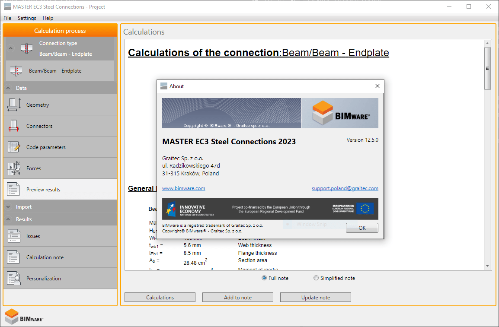This screenshot has width=499, height=327.
Task: Open the Settings menu
Action: click(x=26, y=18)
